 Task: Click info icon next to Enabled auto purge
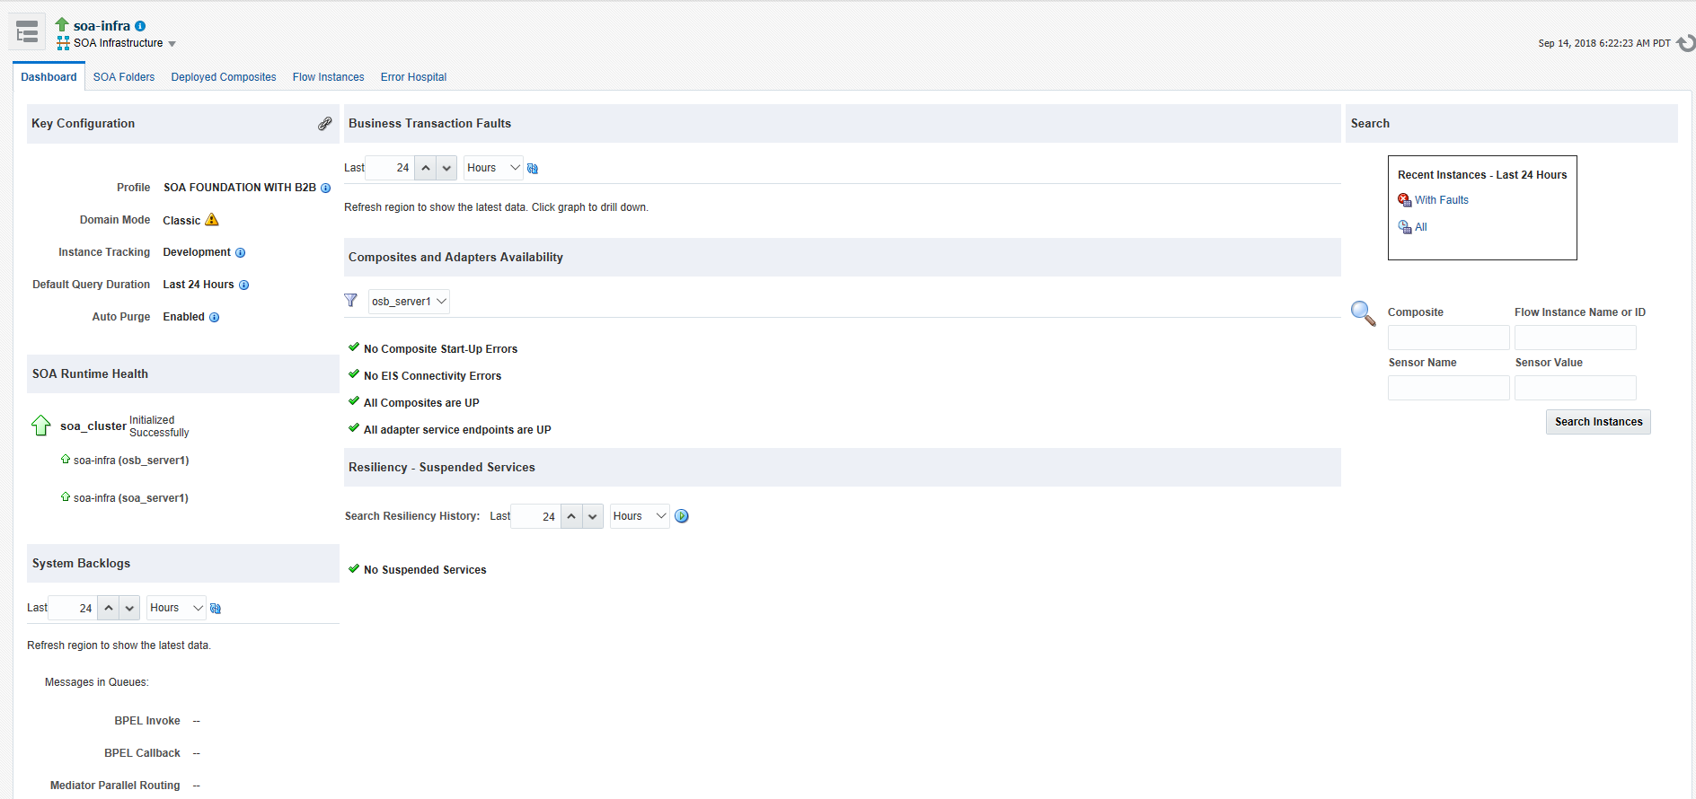click(x=215, y=318)
